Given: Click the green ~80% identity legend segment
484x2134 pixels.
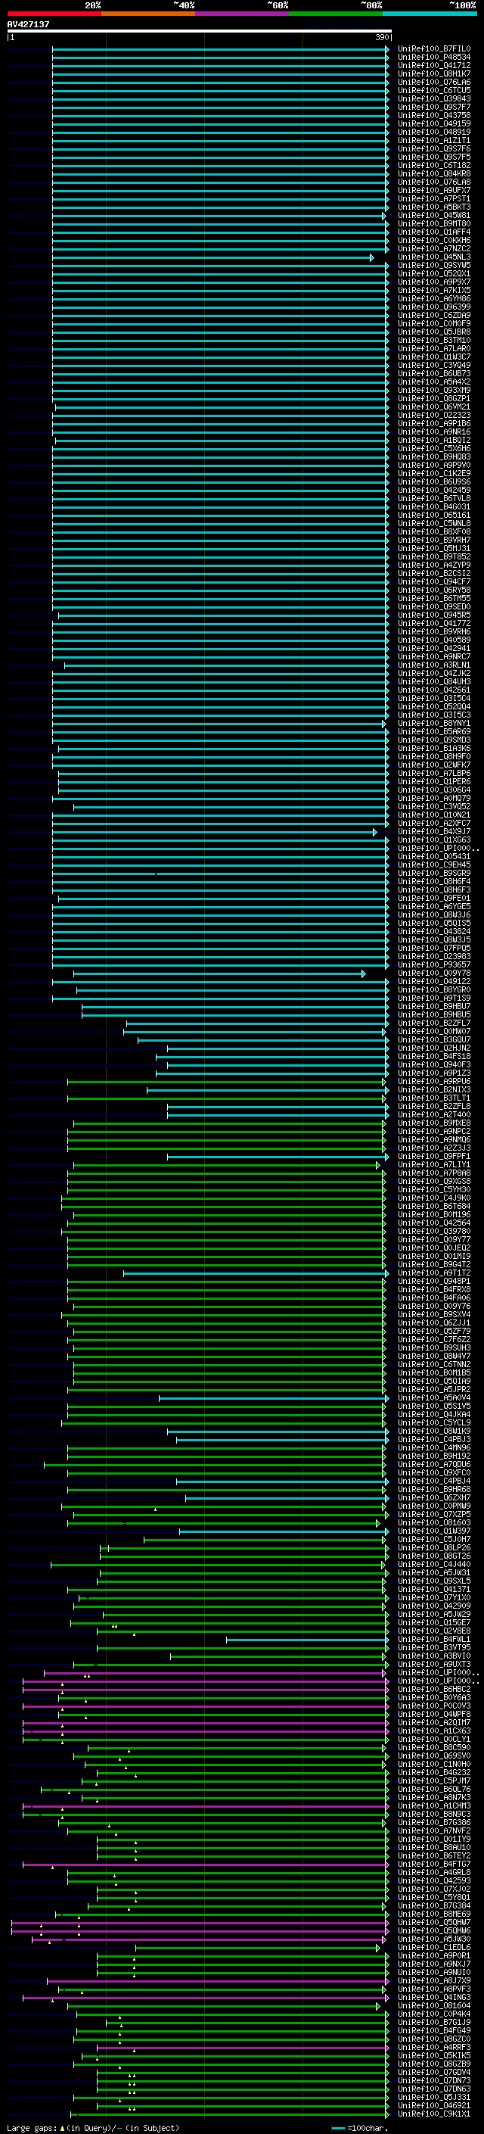Looking at the screenshot, I should point(336,14).
